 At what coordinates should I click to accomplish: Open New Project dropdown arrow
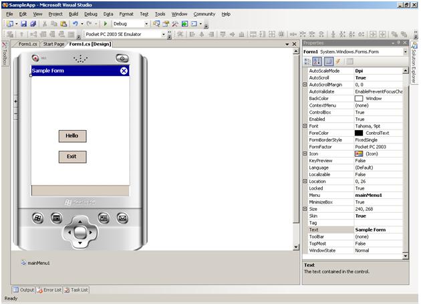pos(16,24)
